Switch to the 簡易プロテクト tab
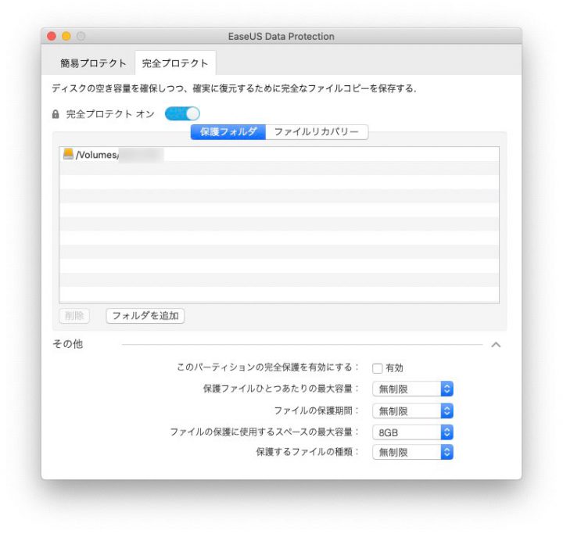563x534 pixels. (x=93, y=63)
